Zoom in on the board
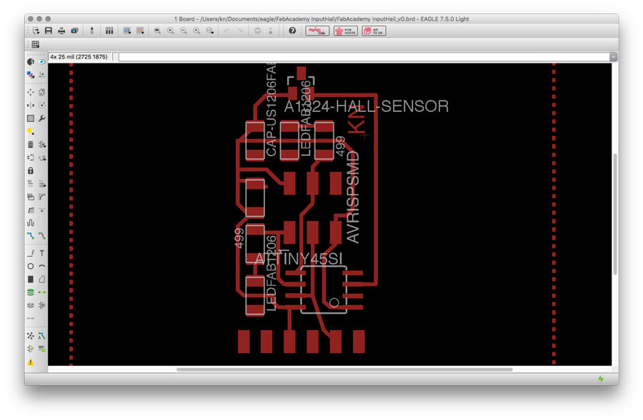 point(170,31)
